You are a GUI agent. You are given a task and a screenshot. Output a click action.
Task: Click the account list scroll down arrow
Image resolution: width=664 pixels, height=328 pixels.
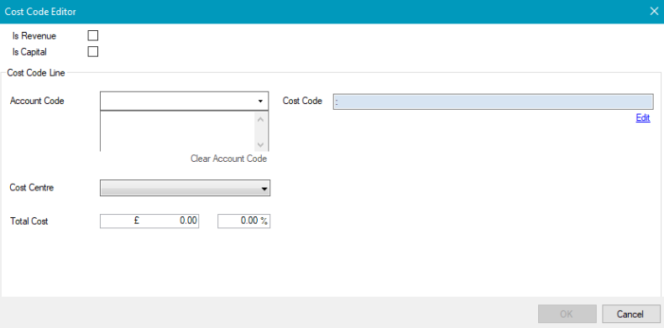[x=260, y=145]
